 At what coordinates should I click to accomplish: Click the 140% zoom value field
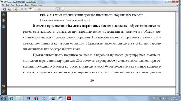[x=30, y=9]
